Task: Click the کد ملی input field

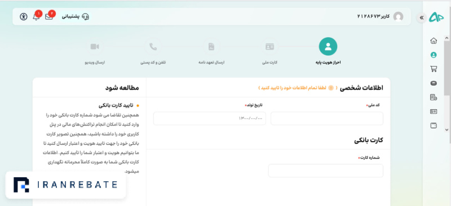Action: tap(327, 118)
